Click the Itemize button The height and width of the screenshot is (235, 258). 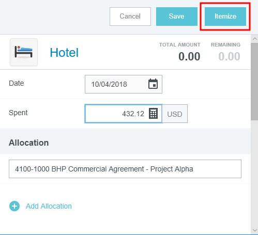coord(225,17)
